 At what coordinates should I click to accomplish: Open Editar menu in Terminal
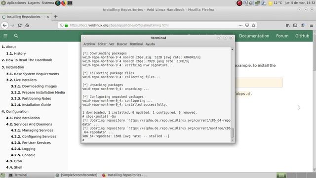tap(102, 44)
